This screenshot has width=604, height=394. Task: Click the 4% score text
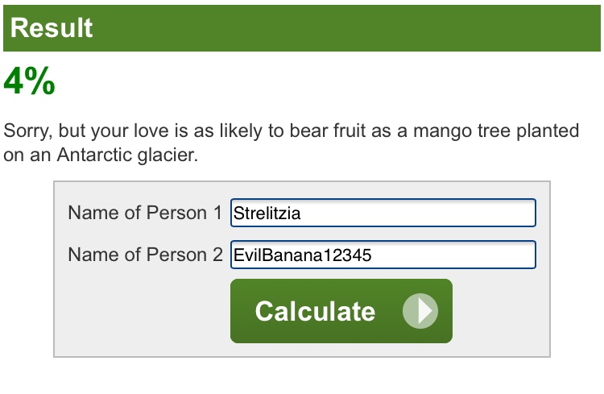(29, 81)
